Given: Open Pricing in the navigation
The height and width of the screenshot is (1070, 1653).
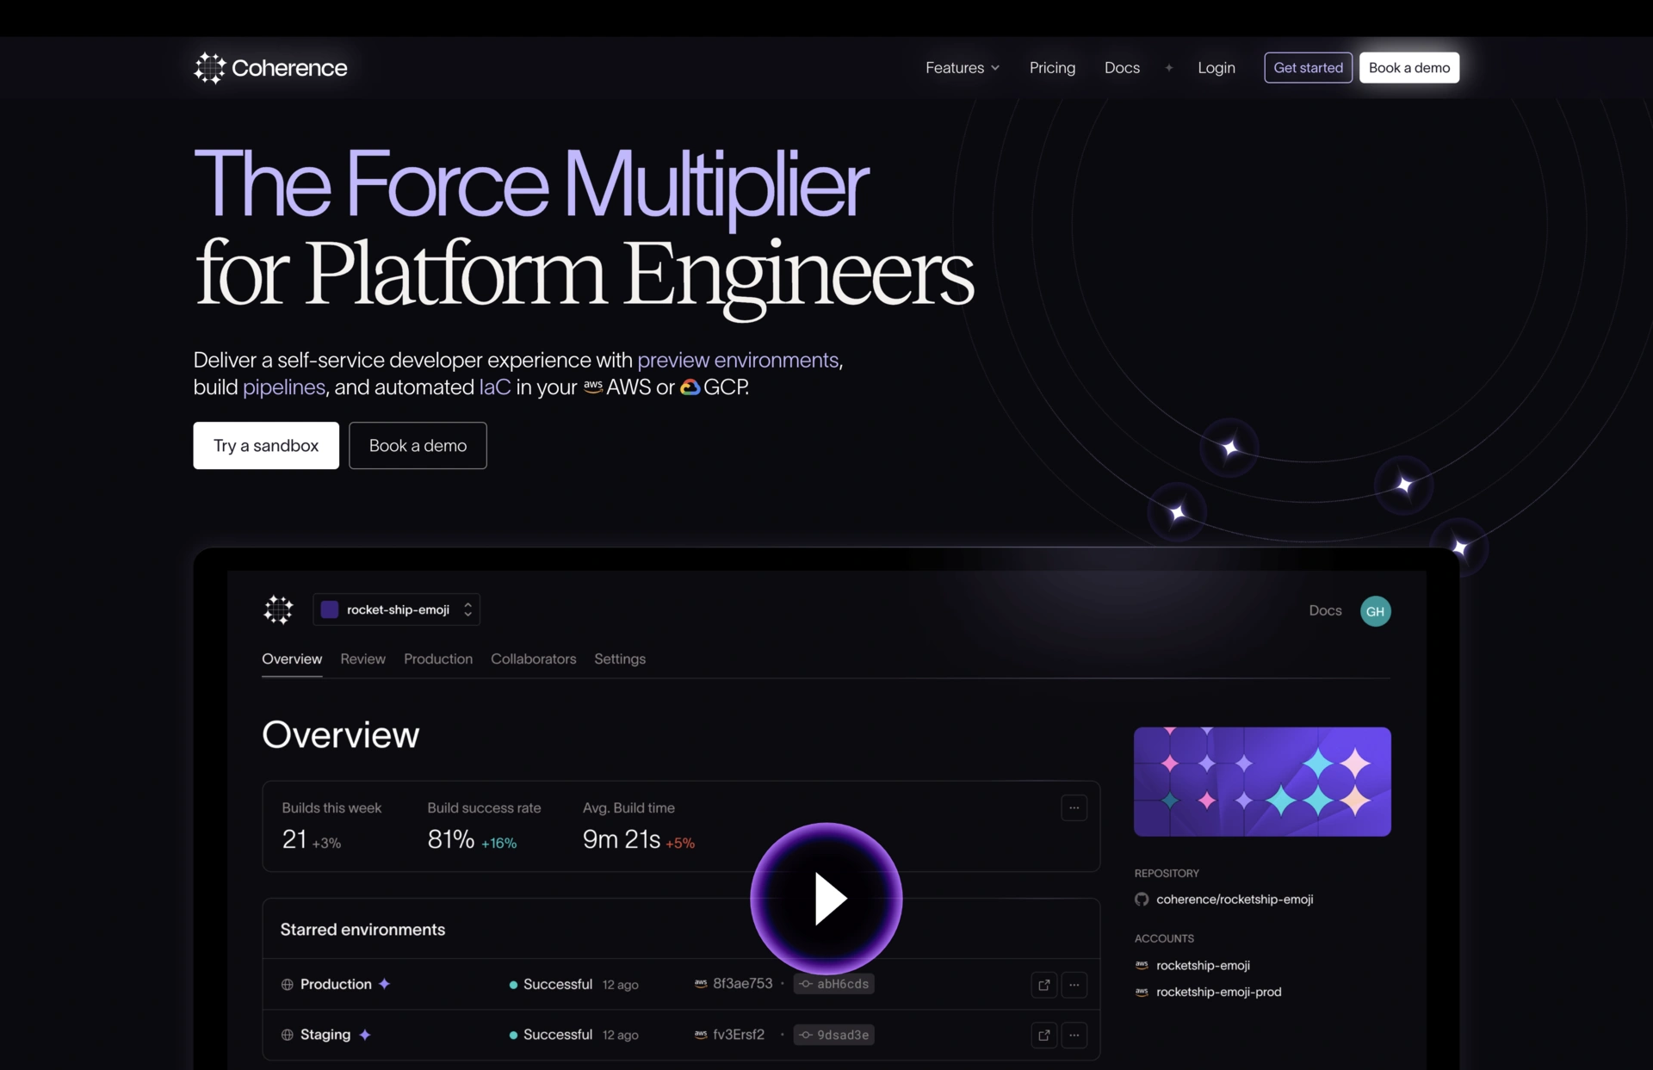Looking at the screenshot, I should (x=1052, y=68).
